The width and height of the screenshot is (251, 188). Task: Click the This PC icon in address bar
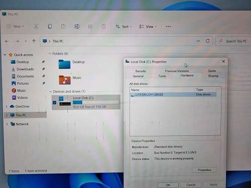45,41
